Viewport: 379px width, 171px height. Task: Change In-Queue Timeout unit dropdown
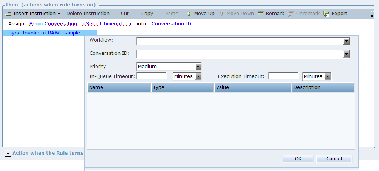pyautogui.click(x=198, y=76)
